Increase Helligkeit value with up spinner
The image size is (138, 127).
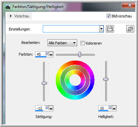pyautogui.click(x=110, y=107)
